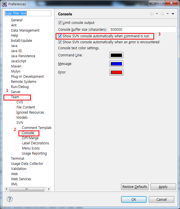
Task: Toggle Show SVN console when error is encountered
Action: 60,42
